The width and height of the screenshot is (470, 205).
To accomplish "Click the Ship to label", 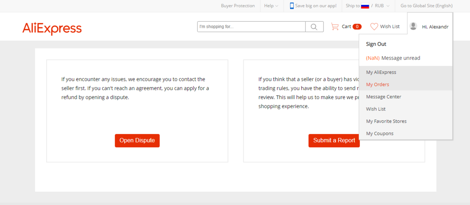I will click(353, 6).
